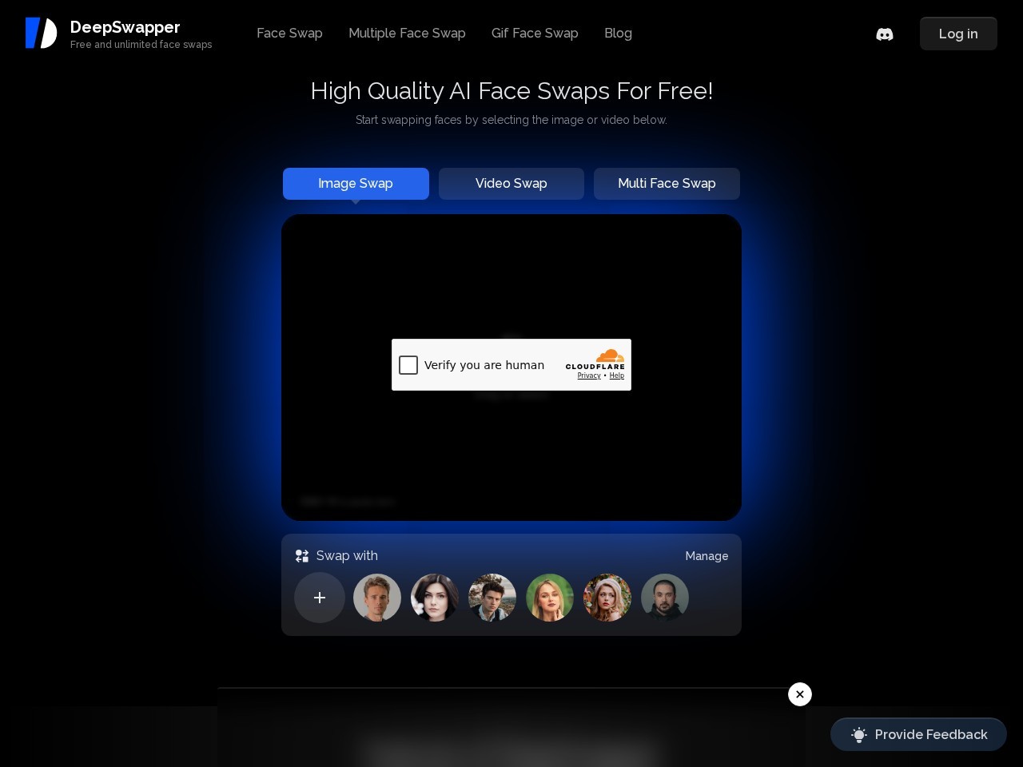Viewport: 1023px width, 767px height.
Task: Select the woman with flower crown thumbnail
Action: (x=607, y=598)
